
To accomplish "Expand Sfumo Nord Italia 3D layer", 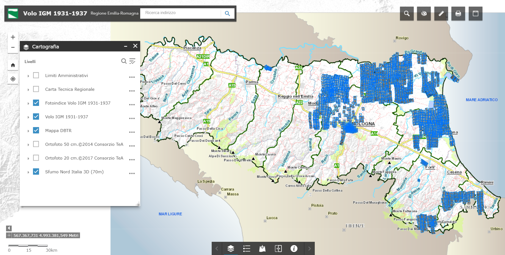I will (x=28, y=172).
